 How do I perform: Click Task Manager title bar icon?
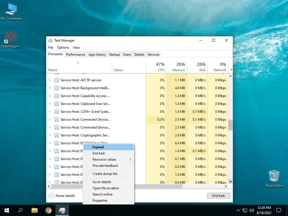coord(51,40)
